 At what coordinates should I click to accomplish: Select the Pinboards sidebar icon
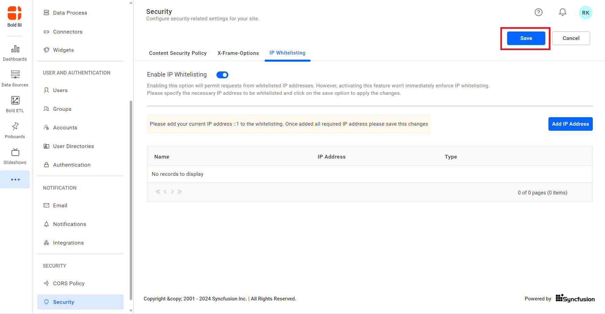pos(15,130)
